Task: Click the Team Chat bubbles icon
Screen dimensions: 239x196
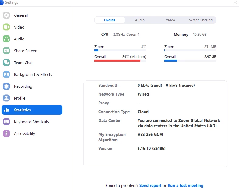Action: point(6,63)
